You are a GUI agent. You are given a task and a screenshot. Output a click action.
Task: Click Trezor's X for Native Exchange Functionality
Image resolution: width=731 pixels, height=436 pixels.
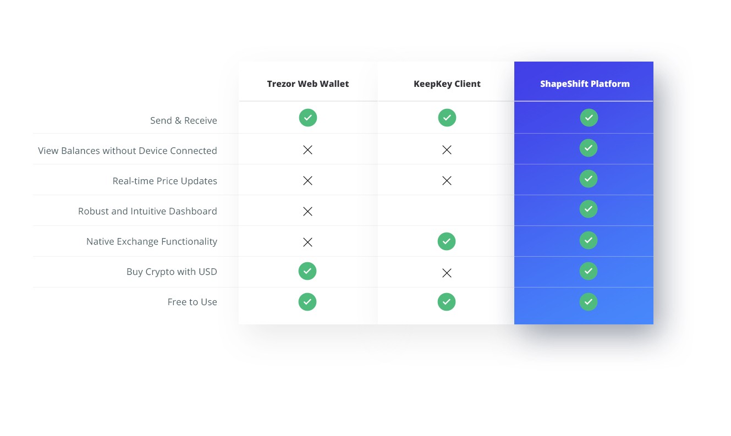[x=308, y=242]
